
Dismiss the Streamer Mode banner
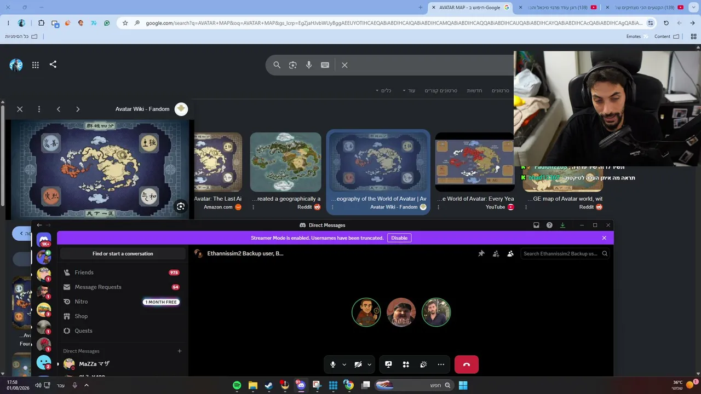(604, 238)
